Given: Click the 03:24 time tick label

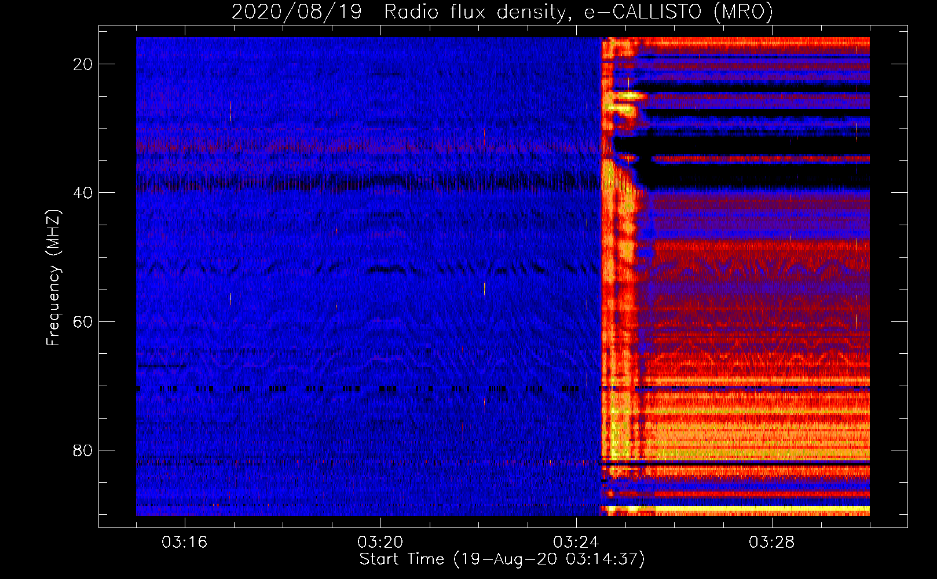Looking at the screenshot, I should 576,543.
